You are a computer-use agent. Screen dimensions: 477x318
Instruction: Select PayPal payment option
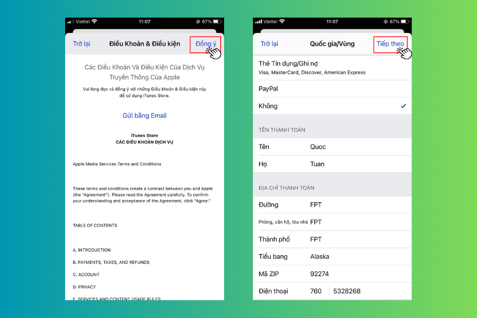[x=332, y=89]
